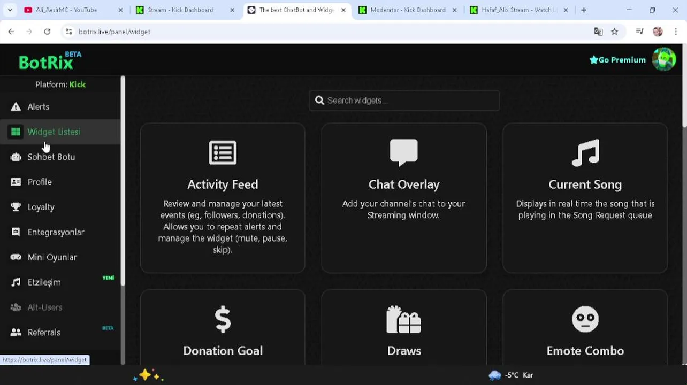Click the Alt-Users people icon

coord(16,307)
